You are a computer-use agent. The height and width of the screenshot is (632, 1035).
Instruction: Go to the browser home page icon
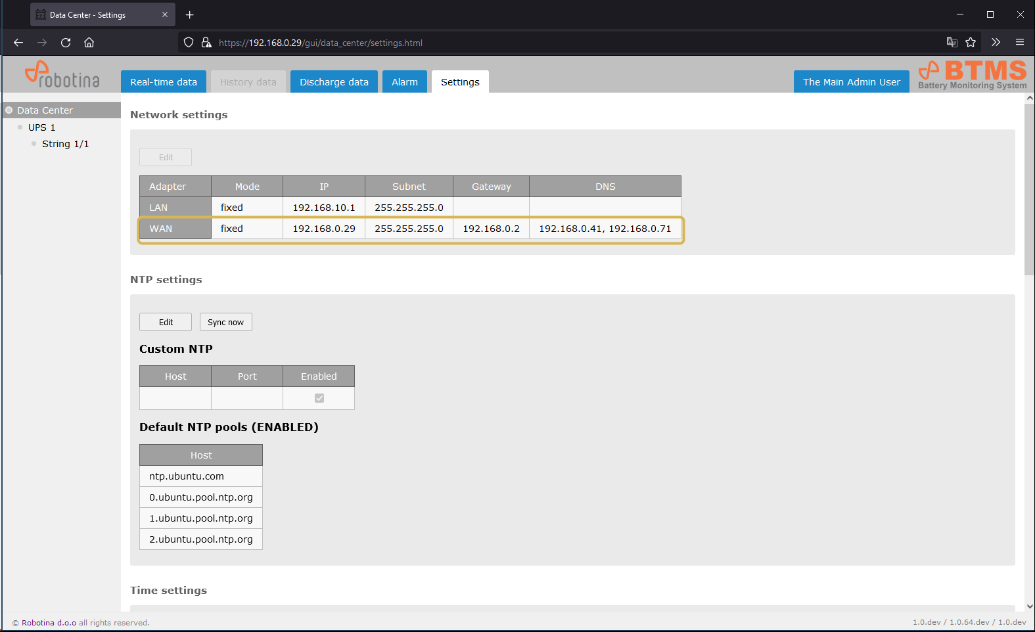tap(89, 43)
